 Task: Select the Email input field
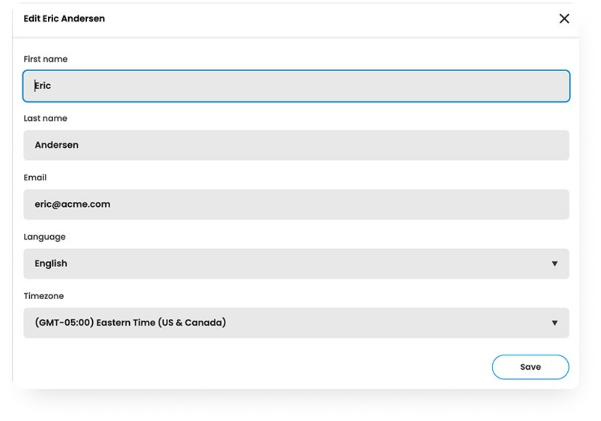(x=296, y=204)
